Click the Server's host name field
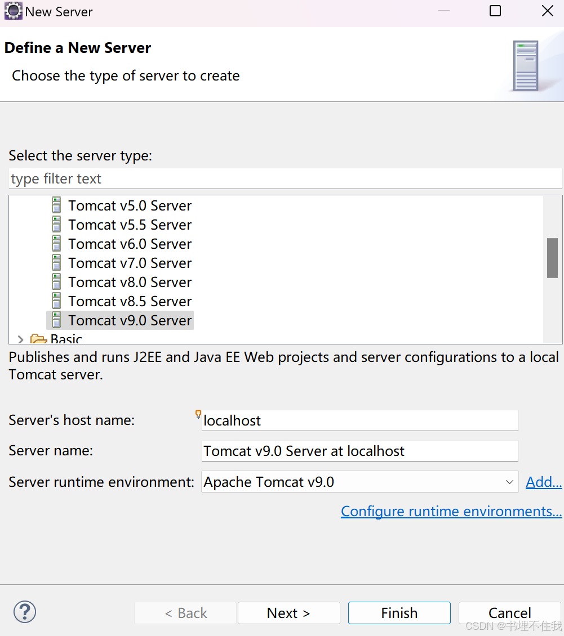Image resolution: width=564 pixels, height=636 pixels. 360,420
